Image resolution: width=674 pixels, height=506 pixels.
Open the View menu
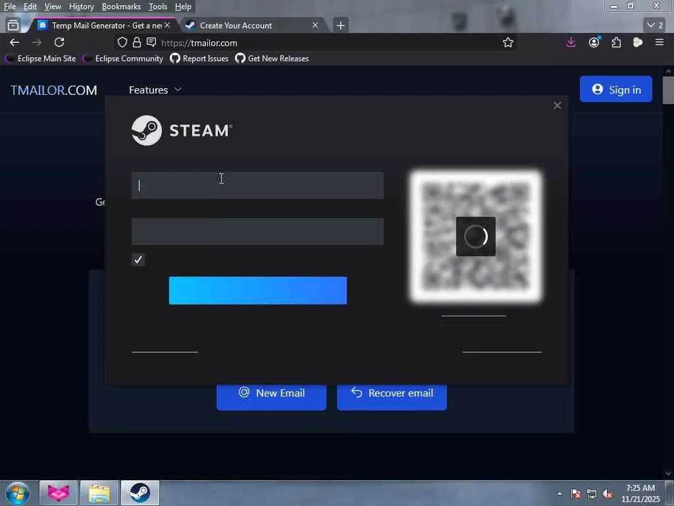click(x=53, y=7)
